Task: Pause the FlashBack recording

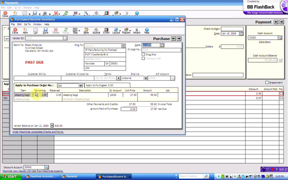Action: [x=267, y=169]
